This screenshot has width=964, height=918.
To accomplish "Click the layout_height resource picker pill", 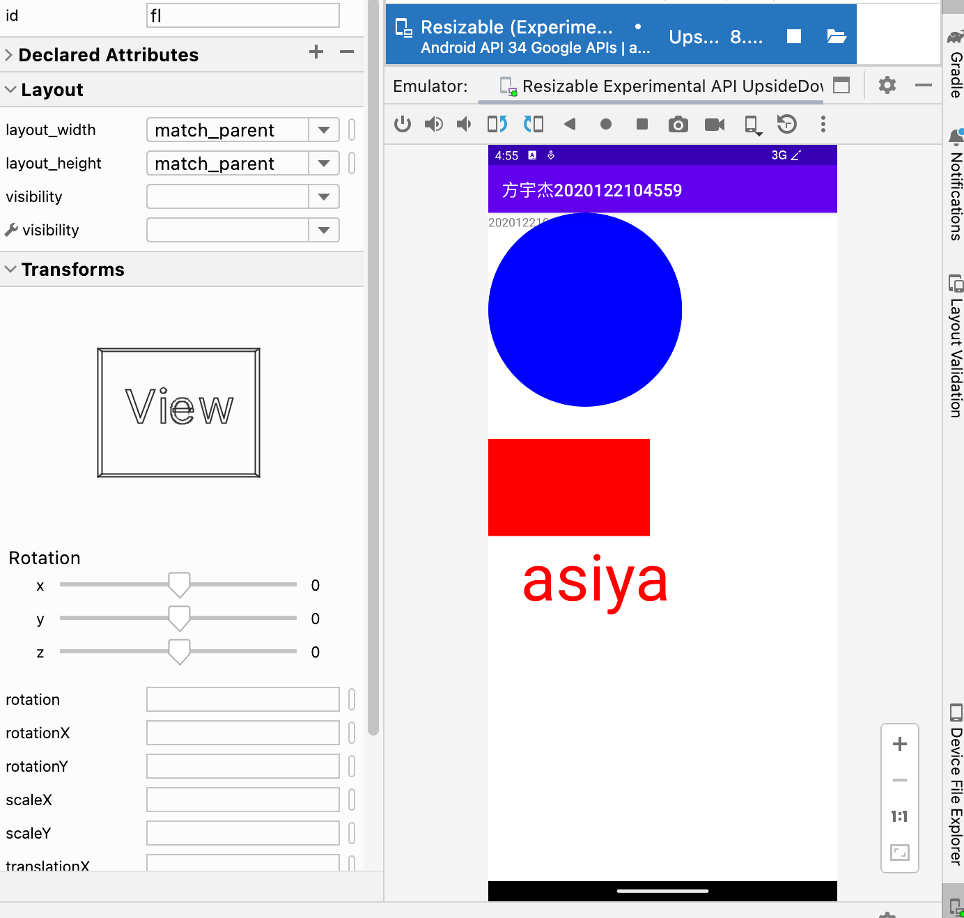I will pyautogui.click(x=352, y=164).
